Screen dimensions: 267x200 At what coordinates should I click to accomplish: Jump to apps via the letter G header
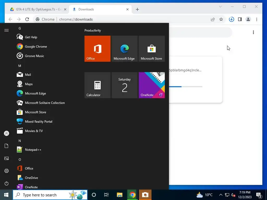coord(20,28)
